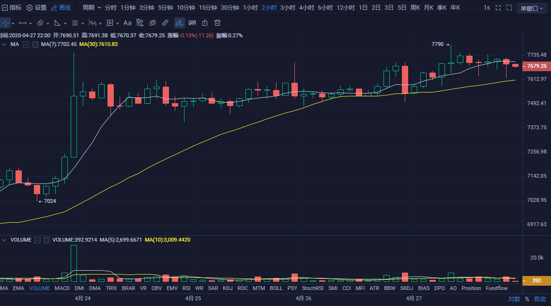This screenshot has height=306, width=551.
Task: Pick the ruler measurement tool
Action: pyautogui.click(x=165, y=23)
